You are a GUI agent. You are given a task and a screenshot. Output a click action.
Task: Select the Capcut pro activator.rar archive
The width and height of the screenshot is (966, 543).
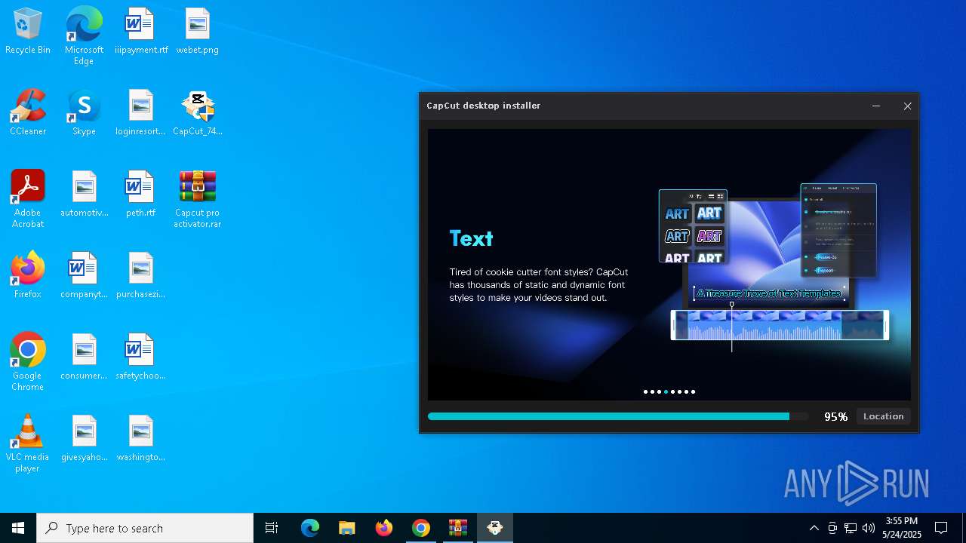197,199
